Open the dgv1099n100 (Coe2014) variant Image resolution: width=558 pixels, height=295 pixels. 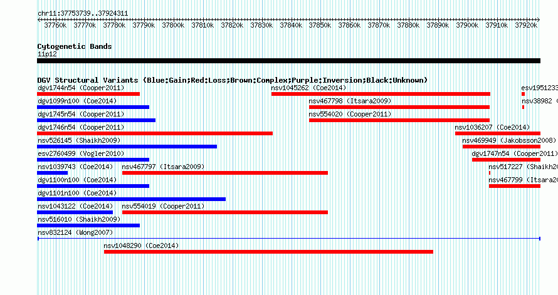pos(77,101)
